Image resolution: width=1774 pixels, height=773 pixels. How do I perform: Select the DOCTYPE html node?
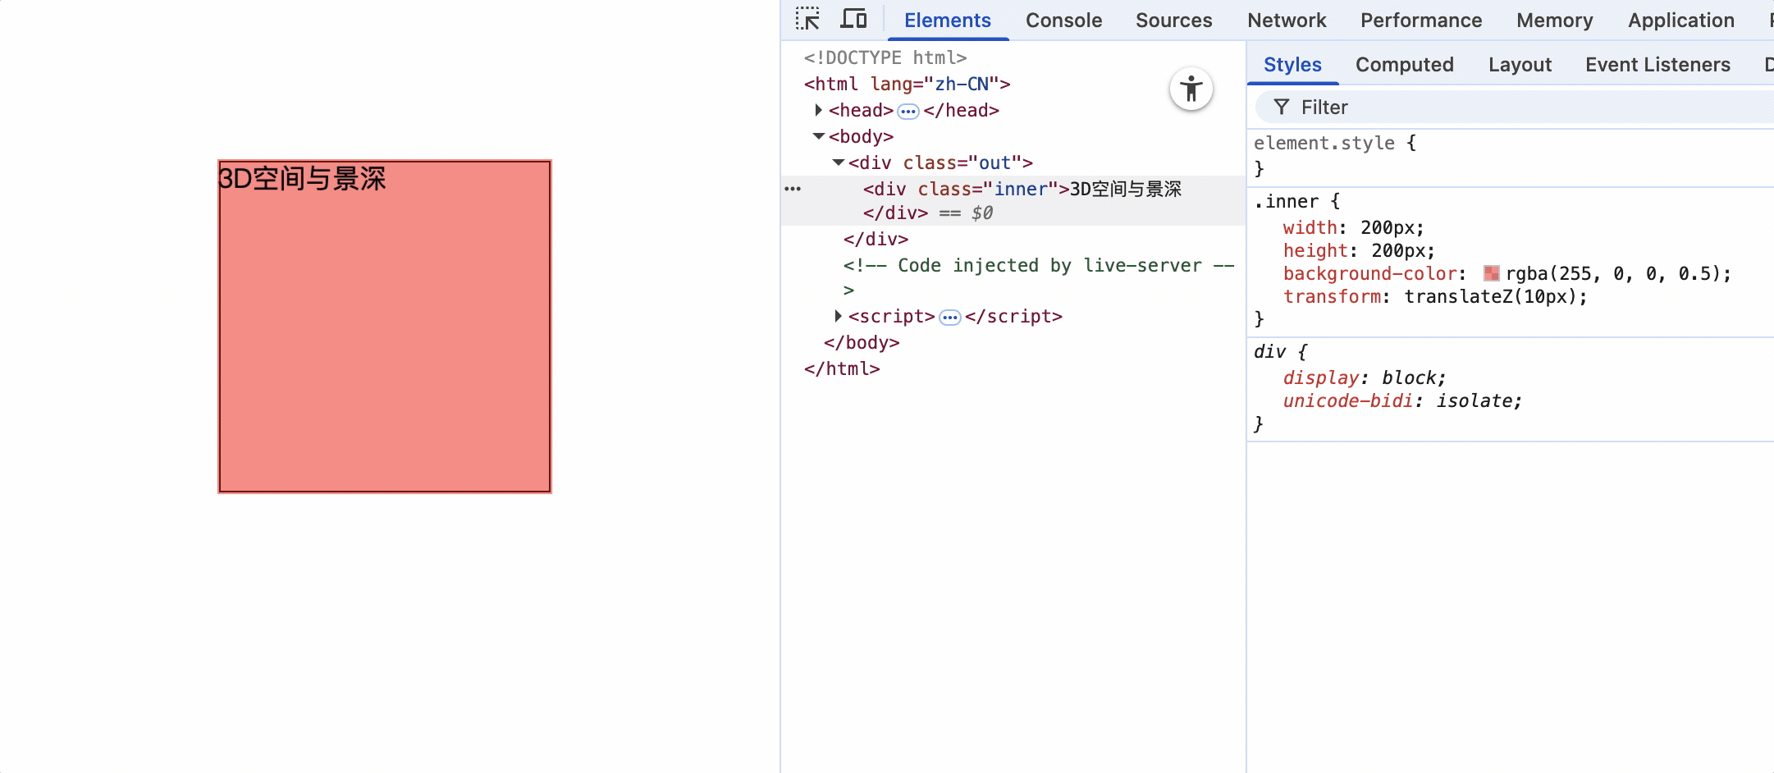click(885, 57)
